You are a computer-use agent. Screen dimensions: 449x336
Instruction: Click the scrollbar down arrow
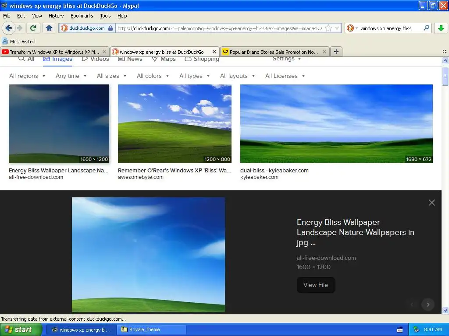[445, 310]
